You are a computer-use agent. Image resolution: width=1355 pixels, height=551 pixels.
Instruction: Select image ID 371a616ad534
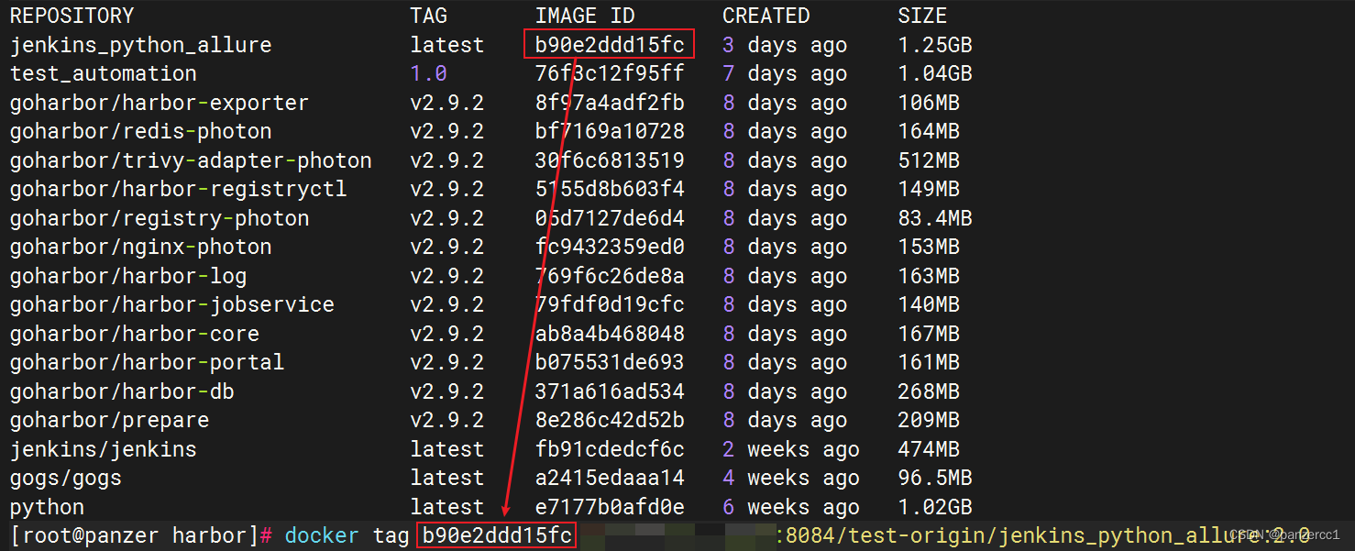coord(610,391)
